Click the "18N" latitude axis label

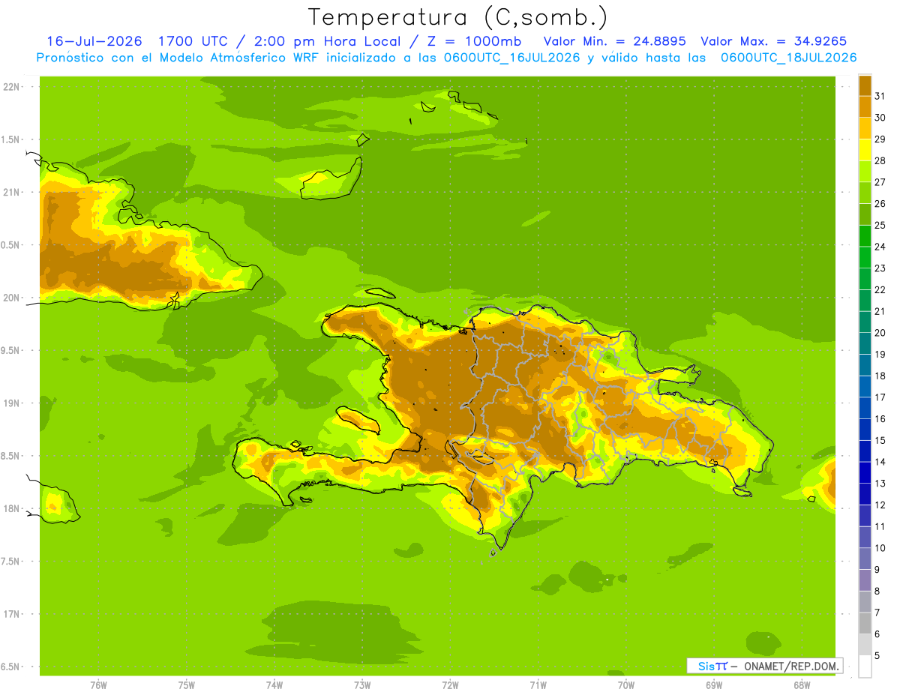11,508
